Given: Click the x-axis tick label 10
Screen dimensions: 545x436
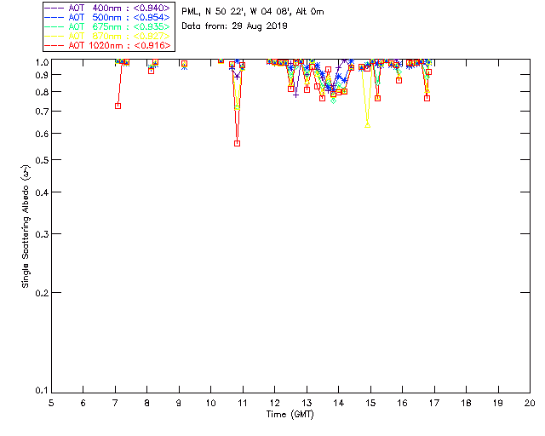Looking at the screenshot, I should [x=210, y=403].
